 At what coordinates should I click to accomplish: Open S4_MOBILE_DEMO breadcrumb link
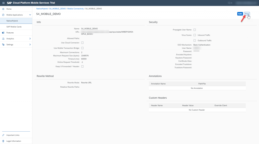(57, 9)
